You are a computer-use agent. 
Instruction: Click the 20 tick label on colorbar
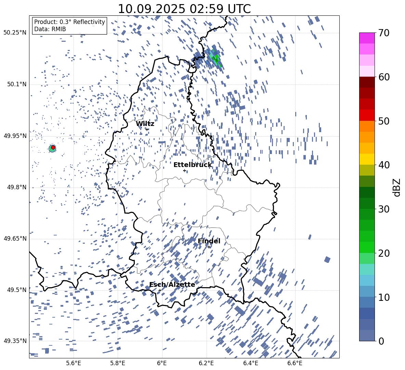(384, 253)
